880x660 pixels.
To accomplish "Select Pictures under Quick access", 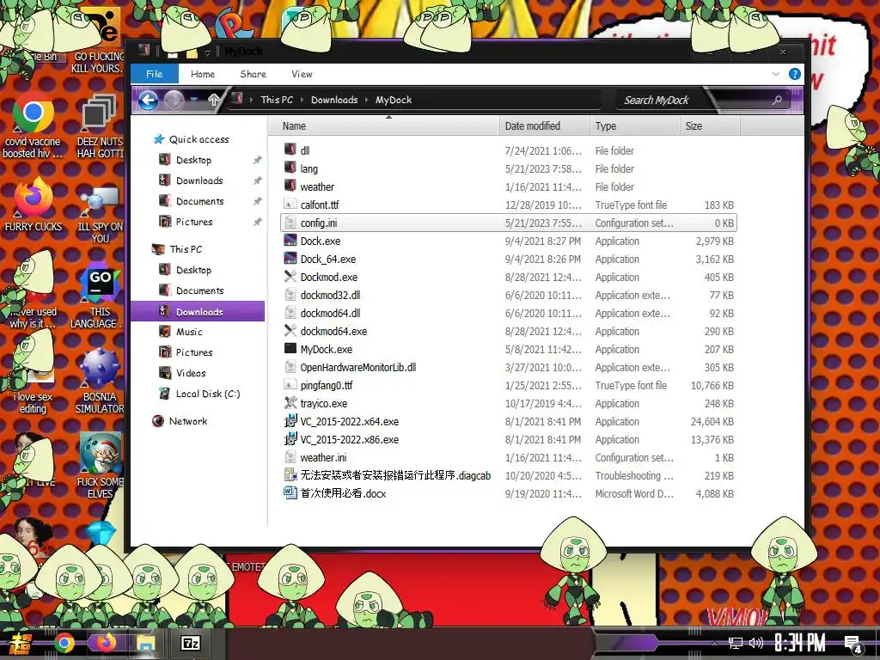I will point(194,222).
